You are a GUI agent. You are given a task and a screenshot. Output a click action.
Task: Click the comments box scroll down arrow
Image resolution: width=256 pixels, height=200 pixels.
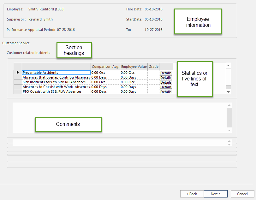229,130
